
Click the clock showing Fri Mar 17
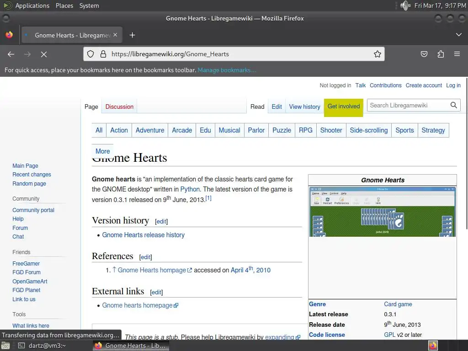point(440,5)
